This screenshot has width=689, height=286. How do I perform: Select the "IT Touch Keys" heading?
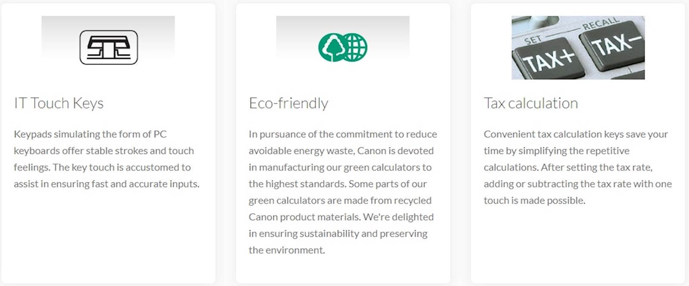[59, 103]
